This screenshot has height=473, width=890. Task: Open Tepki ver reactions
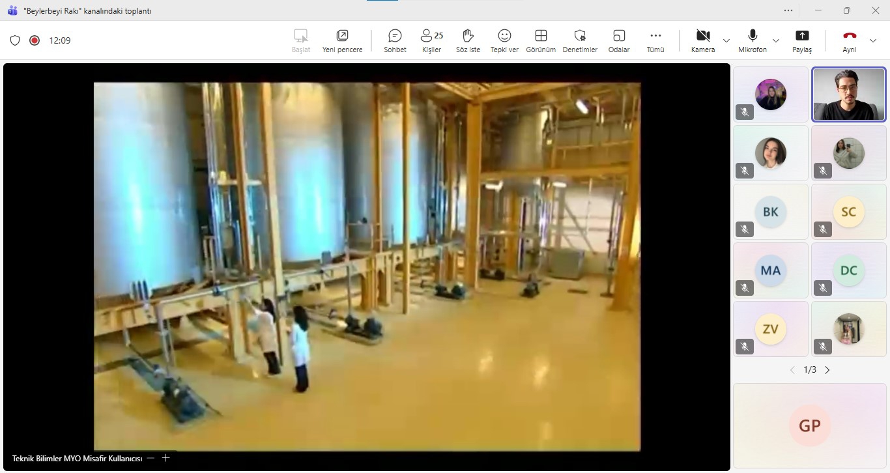click(504, 40)
